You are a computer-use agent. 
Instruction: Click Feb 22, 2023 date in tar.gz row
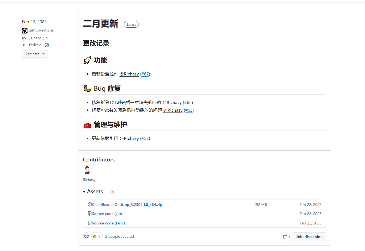pyautogui.click(x=310, y=223)
